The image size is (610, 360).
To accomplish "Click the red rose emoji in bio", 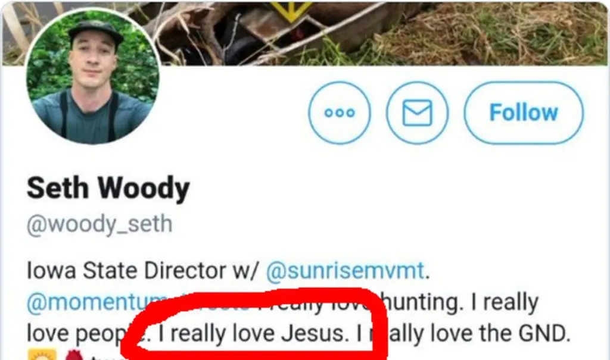I will pyautogui.click(x=74, y=355).
